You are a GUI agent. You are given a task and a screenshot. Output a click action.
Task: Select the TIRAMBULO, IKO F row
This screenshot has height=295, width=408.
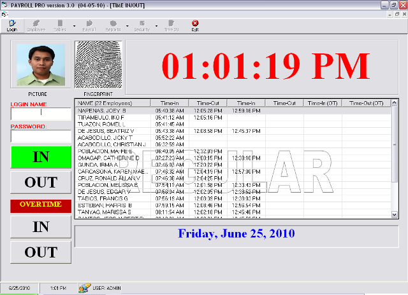click(x=233, y=118)
